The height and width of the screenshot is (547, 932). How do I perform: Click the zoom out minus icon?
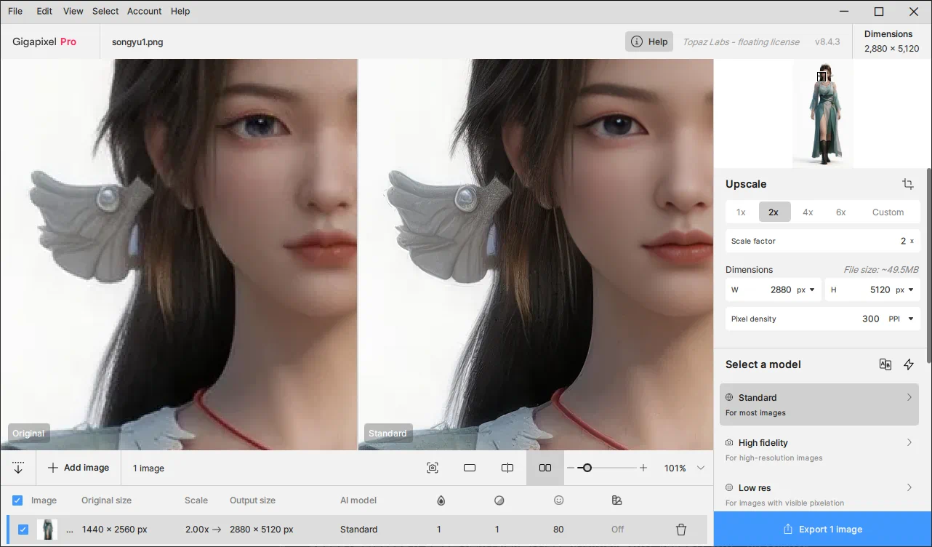click(571, 468)
